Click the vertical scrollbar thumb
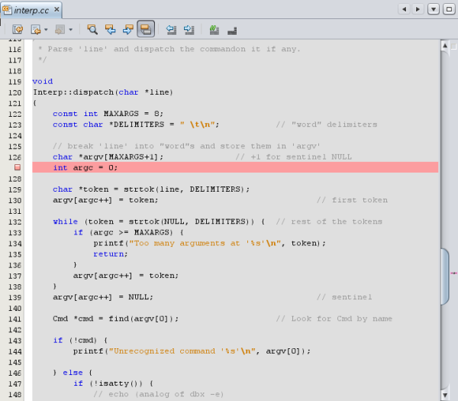 (x=444, y=276)
